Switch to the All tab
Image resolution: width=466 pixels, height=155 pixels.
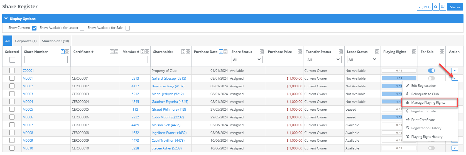coord(8,41)
